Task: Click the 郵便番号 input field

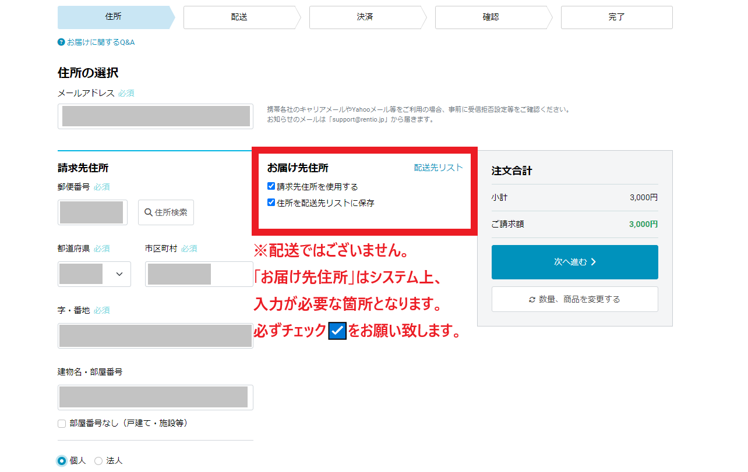Action: pyautogui.click(x=93, y=212)
